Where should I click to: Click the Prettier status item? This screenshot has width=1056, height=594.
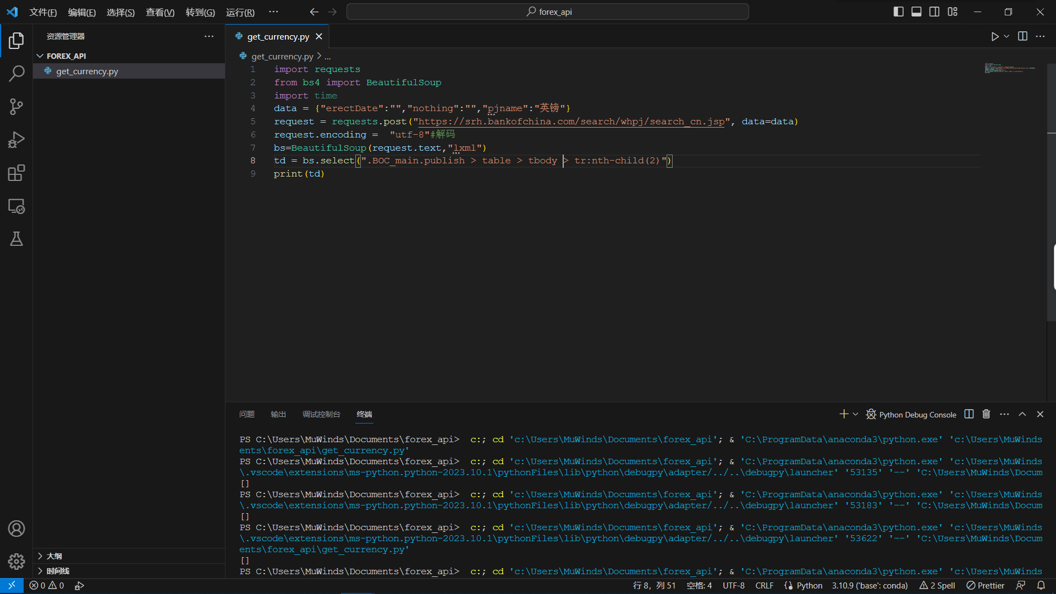point(986,586)
